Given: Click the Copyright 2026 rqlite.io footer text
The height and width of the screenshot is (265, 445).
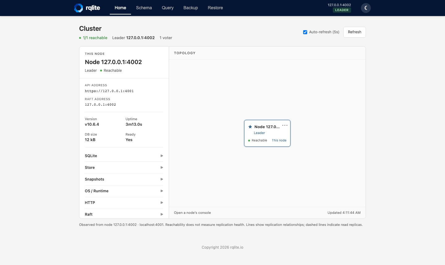Looking at the screenshot, I should click(222, 247).
